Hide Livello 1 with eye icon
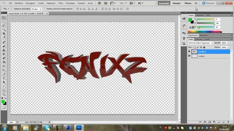This screenshot has width=234, height=131. point(189,56)
